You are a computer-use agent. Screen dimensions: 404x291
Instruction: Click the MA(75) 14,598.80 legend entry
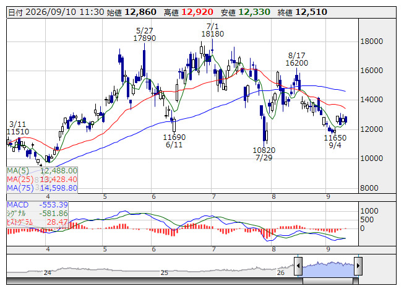(42, 188)
